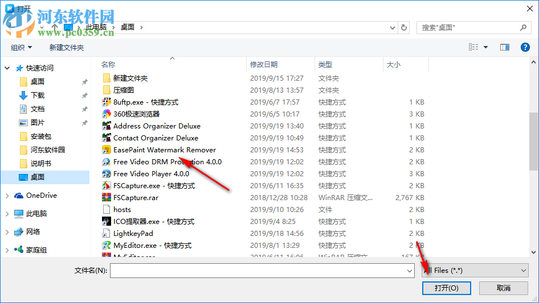Click the Free Video Player 4.0.0 icon
This screenshot has height=303, width=539.
107,173
